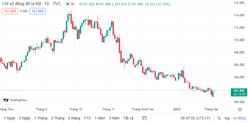Open the timezone menu showing UTC+7
This screenshot has height=123, width=248.
coord(195,118)
